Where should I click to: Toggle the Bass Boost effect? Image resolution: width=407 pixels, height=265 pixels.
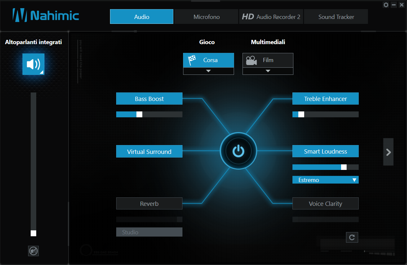[149, 99]
